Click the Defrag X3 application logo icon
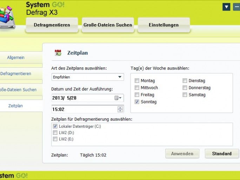 (7, 17)
